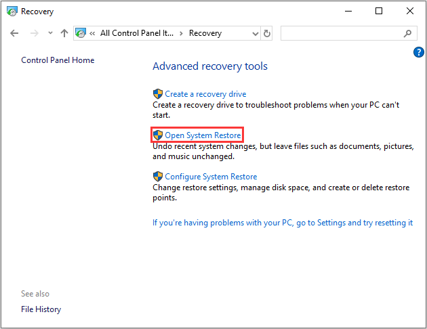Image resolution: width=427 pixels, height=329 pixels.
Task: Follow the go to Settings resetting link
Action: click(283, 223)
